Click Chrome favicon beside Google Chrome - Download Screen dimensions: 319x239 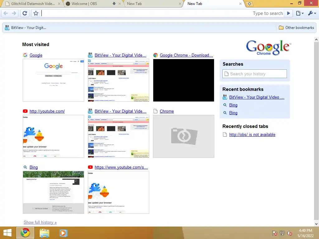click(156, 55)
